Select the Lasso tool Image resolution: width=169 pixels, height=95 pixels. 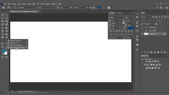2,18
